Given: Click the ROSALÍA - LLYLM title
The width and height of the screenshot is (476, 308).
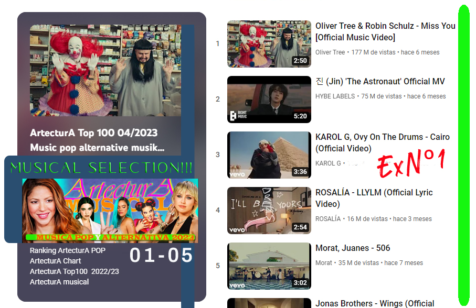Looking at the screenshot, I should pyautogui.click(x=374, y=198).
